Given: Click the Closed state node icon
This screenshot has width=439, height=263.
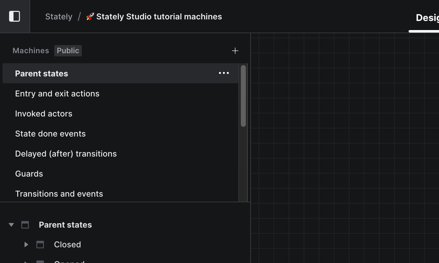Looking at the screenshot, I should [x=40, y=245].
